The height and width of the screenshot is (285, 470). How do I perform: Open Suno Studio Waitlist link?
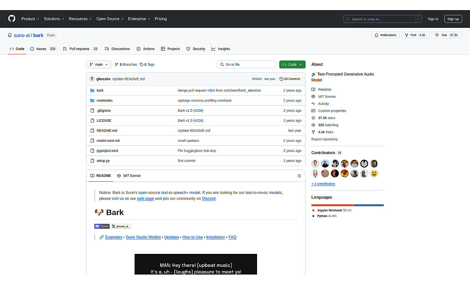[143, 237]
